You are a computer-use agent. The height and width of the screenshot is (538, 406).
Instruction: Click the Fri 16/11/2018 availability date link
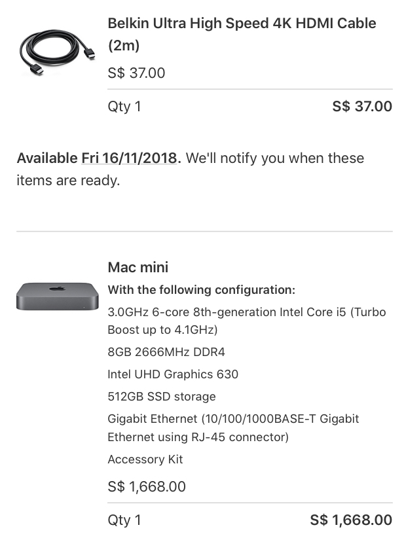click(x=130, y=158)
